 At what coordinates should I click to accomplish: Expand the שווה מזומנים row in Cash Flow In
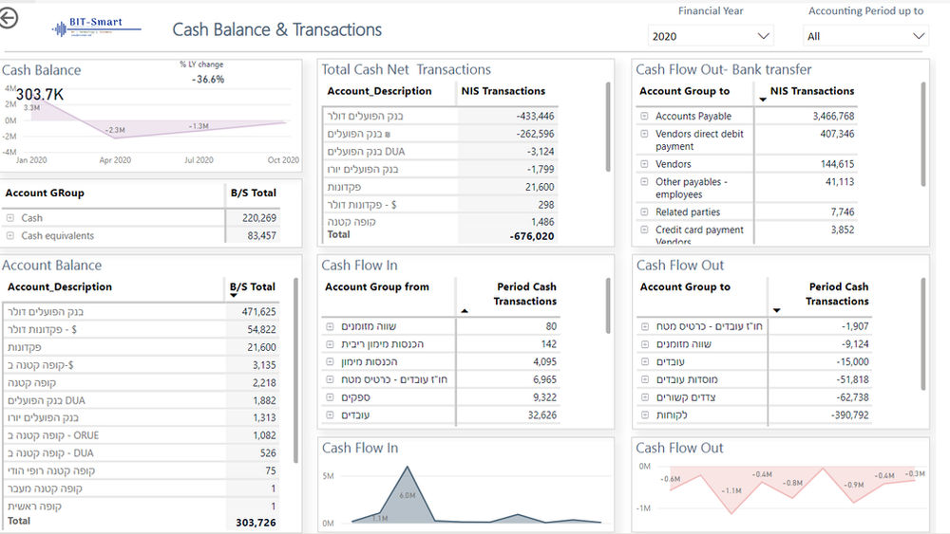331,326
